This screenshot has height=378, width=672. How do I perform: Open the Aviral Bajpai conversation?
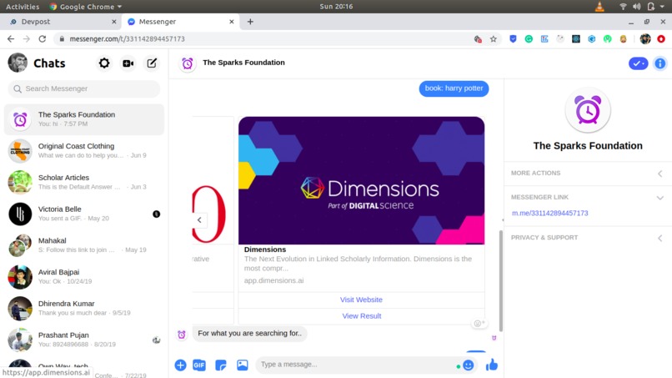pyautogui.click(x=84, y=277)
